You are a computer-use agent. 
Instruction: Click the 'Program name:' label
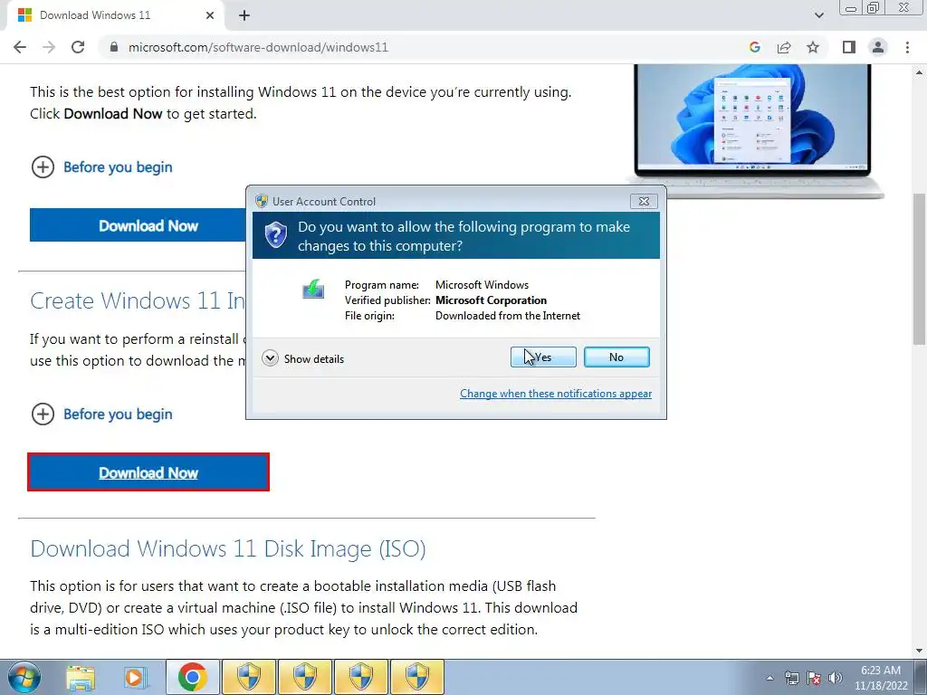pos(382,285)
